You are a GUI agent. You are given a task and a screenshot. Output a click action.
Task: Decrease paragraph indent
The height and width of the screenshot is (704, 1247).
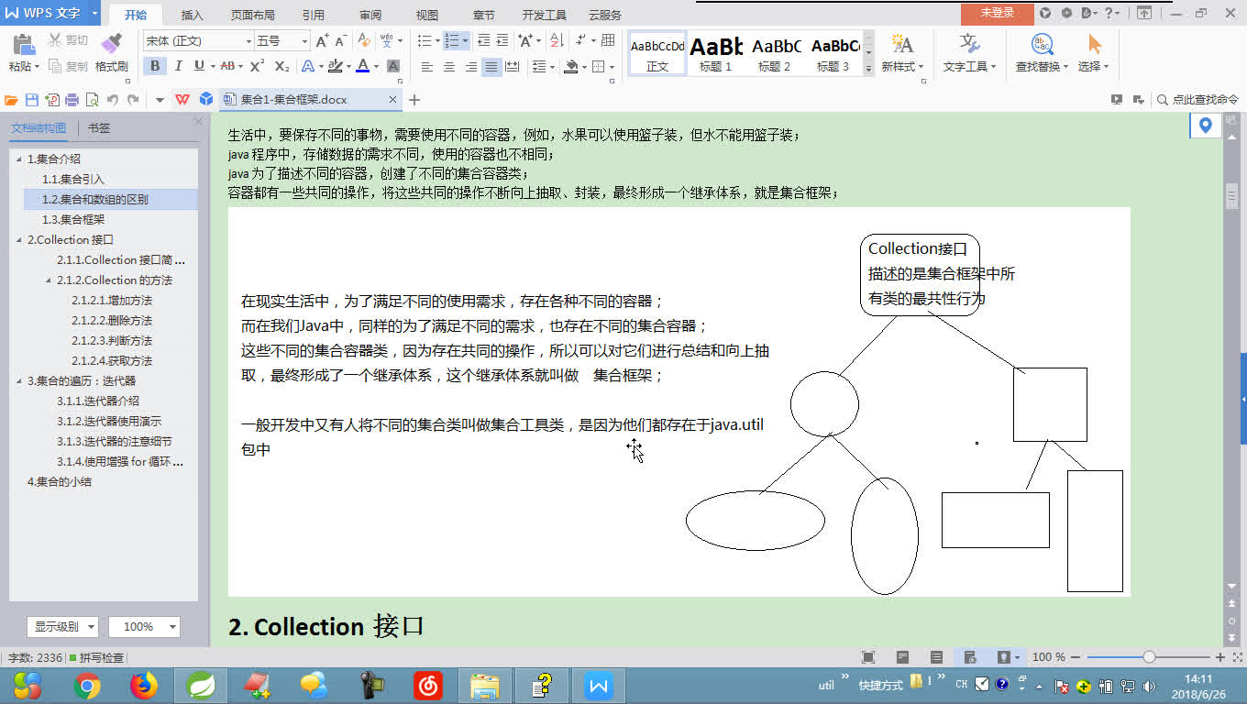tap(483, 41)
